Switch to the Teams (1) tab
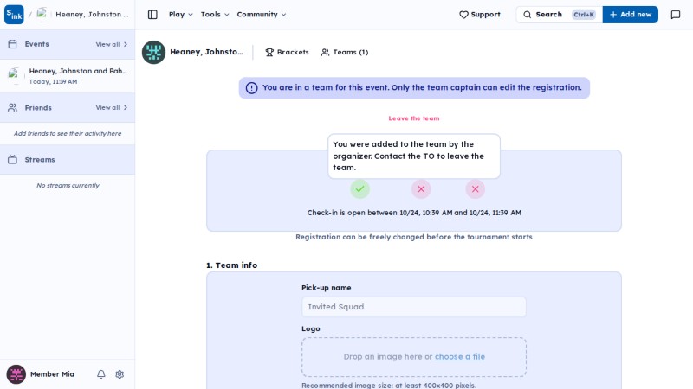 344,52
